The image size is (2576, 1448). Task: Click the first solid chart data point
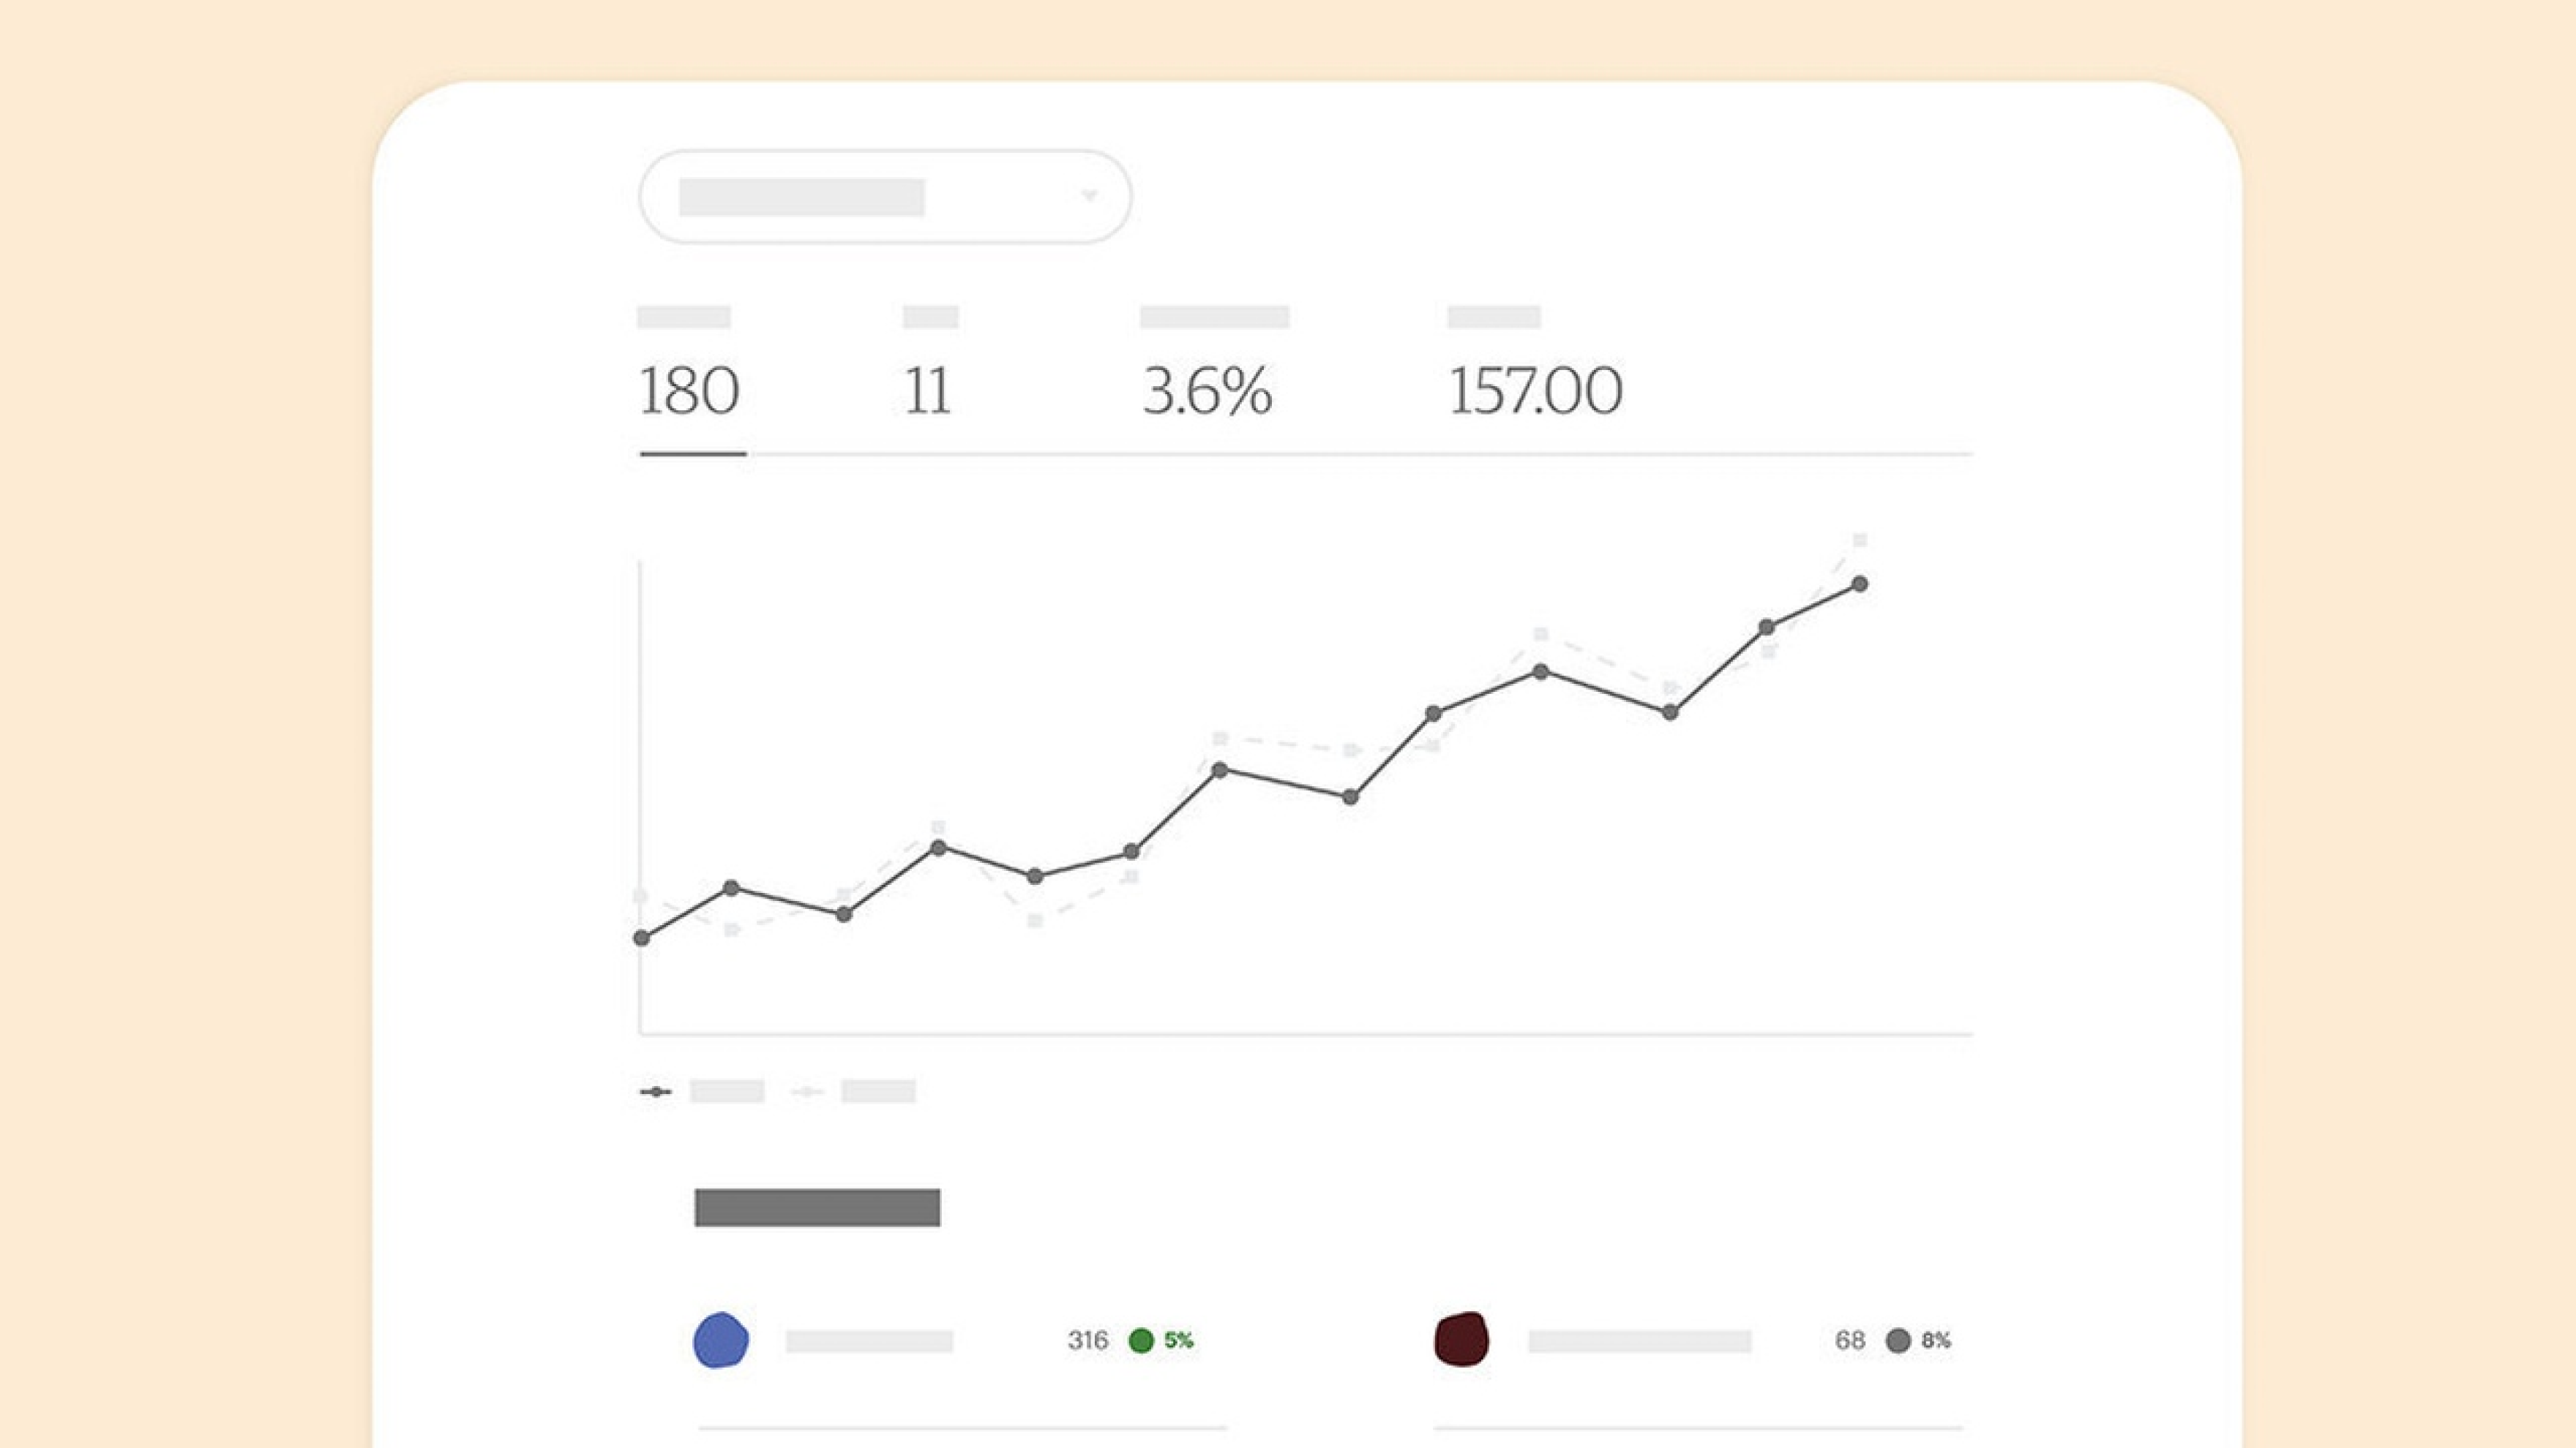click(642, 938)
